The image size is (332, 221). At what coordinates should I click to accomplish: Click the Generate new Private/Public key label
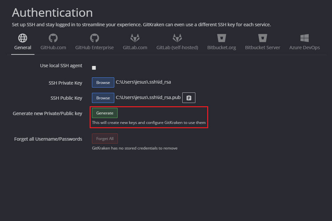point(47,113)
